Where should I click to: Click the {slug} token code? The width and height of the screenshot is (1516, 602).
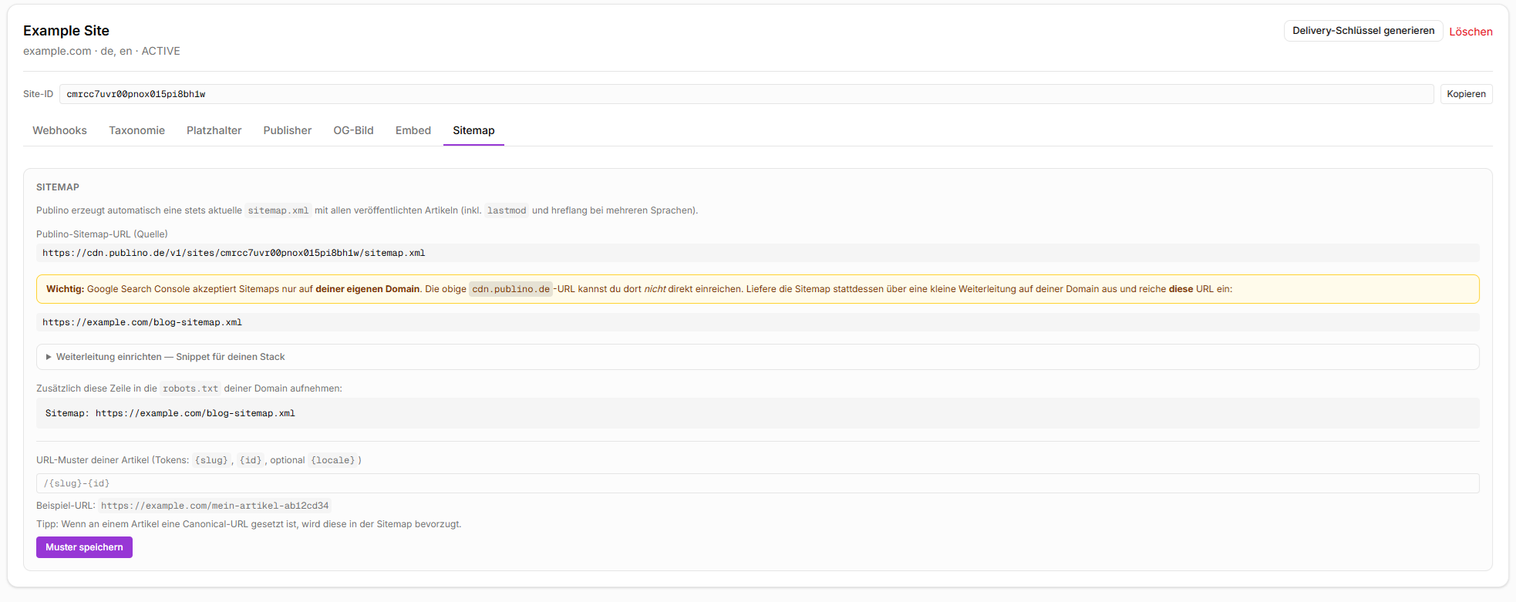[211, 460]
